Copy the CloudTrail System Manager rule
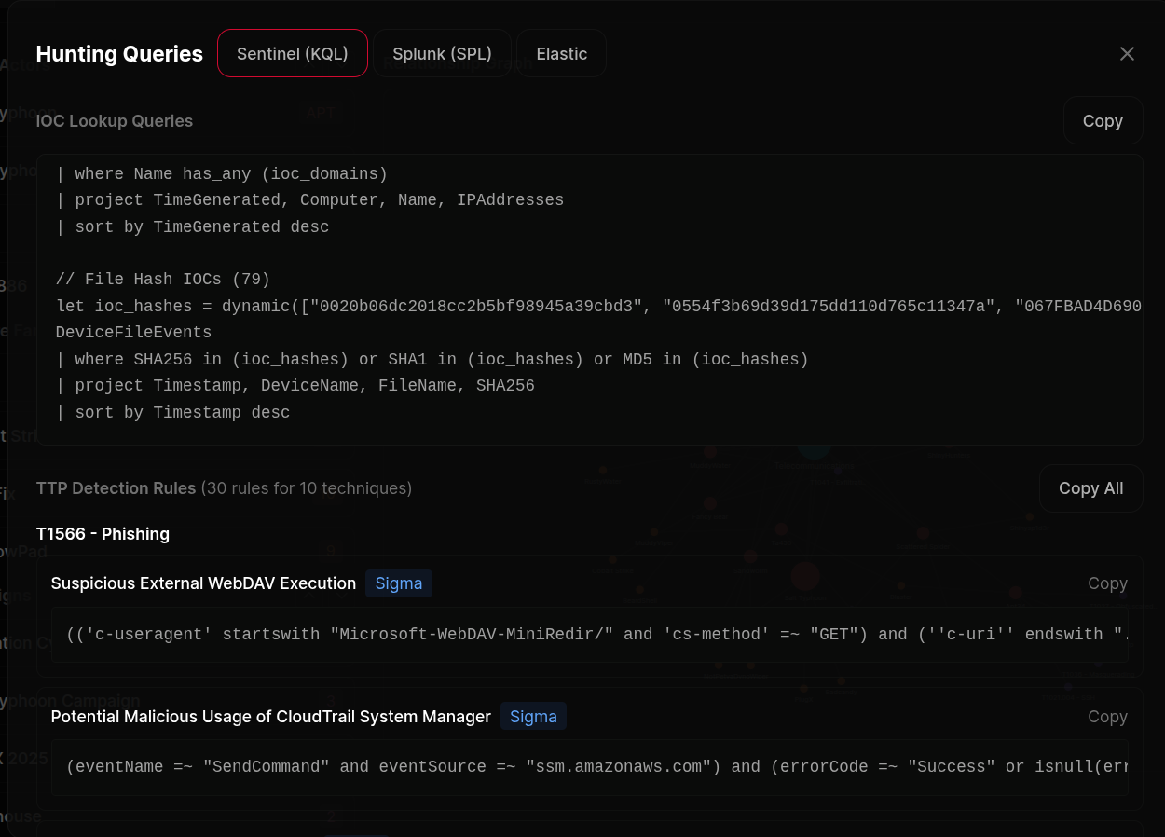This screenshot has height=837, width=1165. [1107, 717]
